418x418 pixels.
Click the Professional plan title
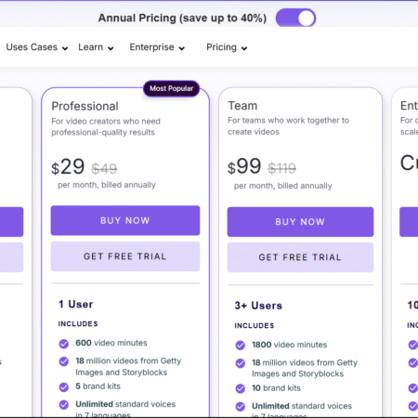(x=85, y=106)
